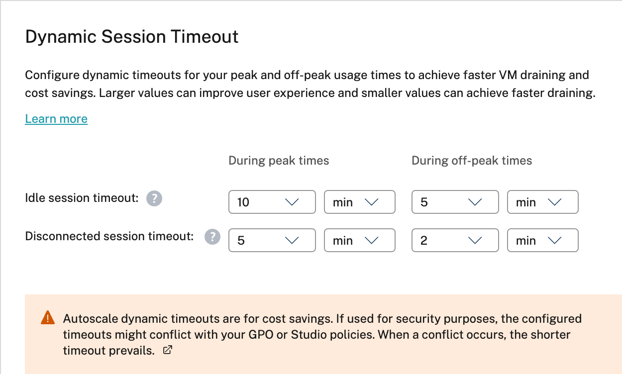Open the peak disconnected timeout value dropdown showing 5
622x374 pixels.
click(272, 240)
